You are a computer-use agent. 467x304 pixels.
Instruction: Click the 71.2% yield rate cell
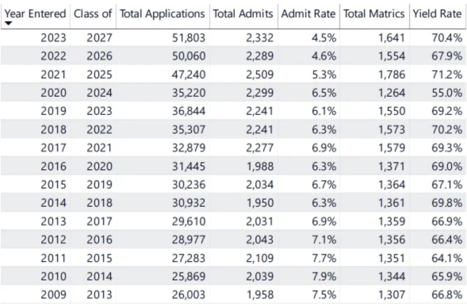pos(447,74)
